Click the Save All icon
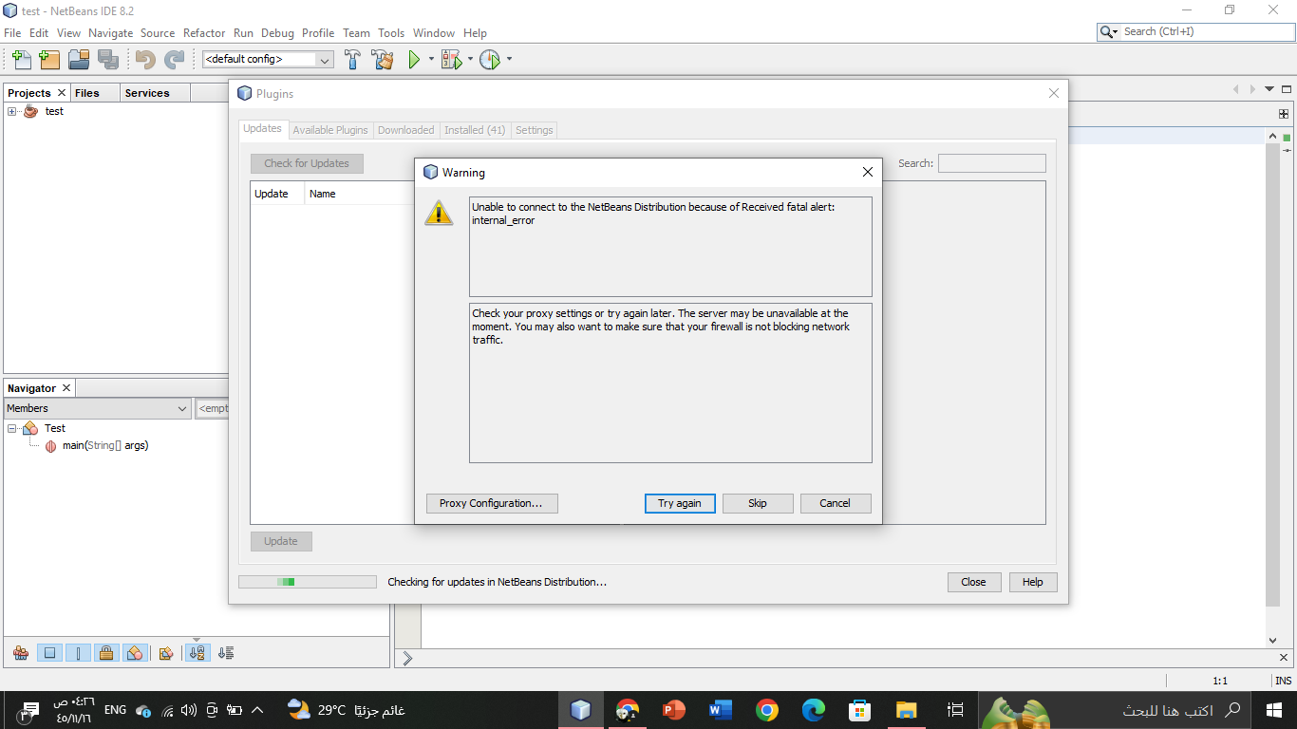 coord(108,59)
